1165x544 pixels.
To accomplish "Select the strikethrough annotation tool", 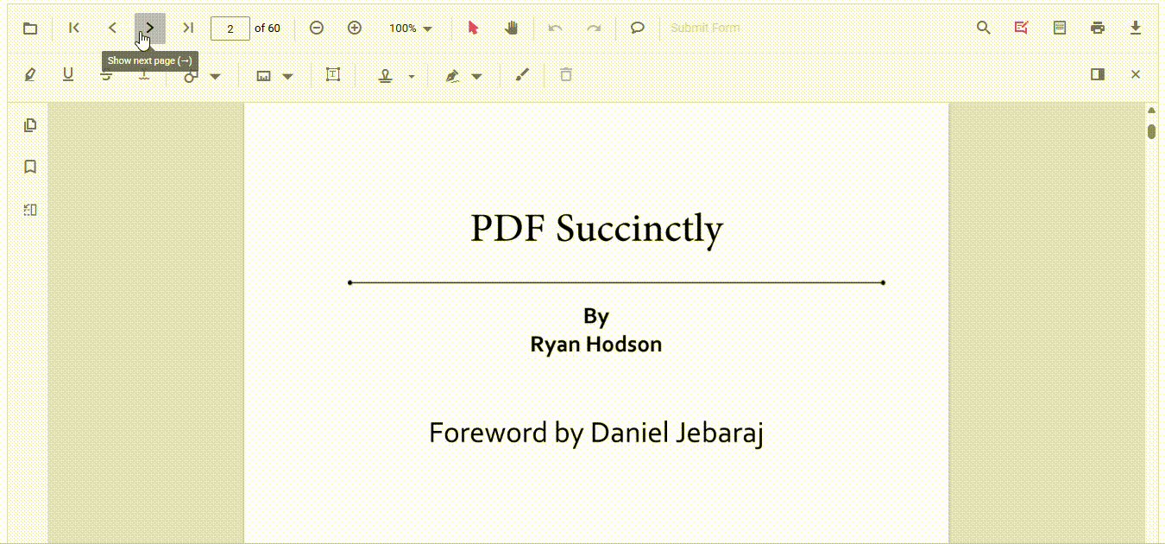I will (106, 75).
